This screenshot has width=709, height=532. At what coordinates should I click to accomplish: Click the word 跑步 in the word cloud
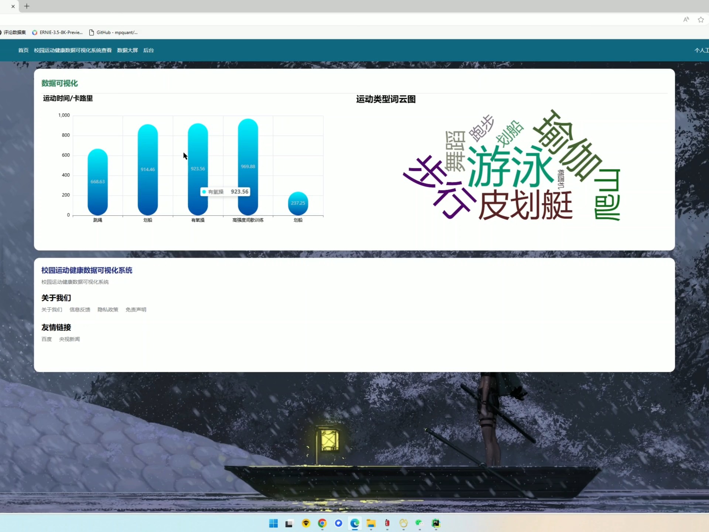click(482, 128)
